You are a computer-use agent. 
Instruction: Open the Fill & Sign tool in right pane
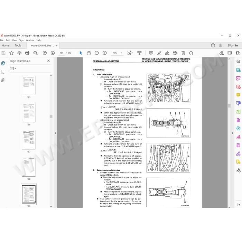(239, 153)
